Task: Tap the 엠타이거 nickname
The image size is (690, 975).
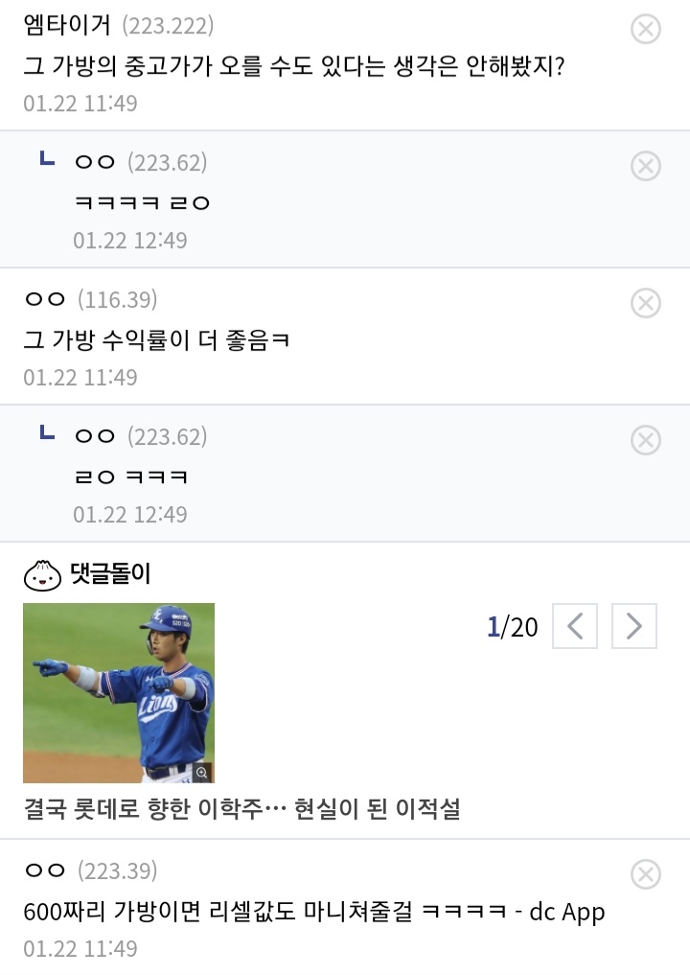Action: (x=67, y=25)
